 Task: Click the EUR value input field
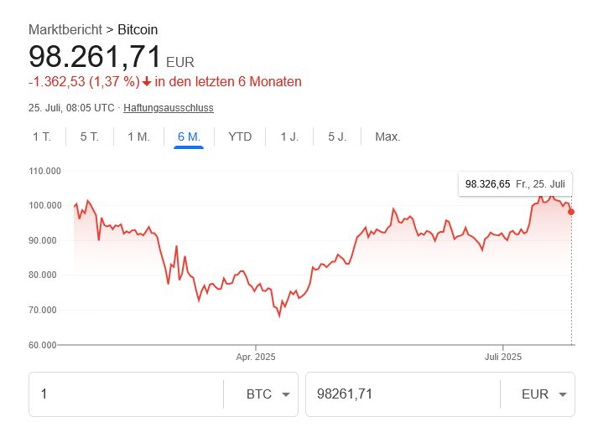click(401, 394)
